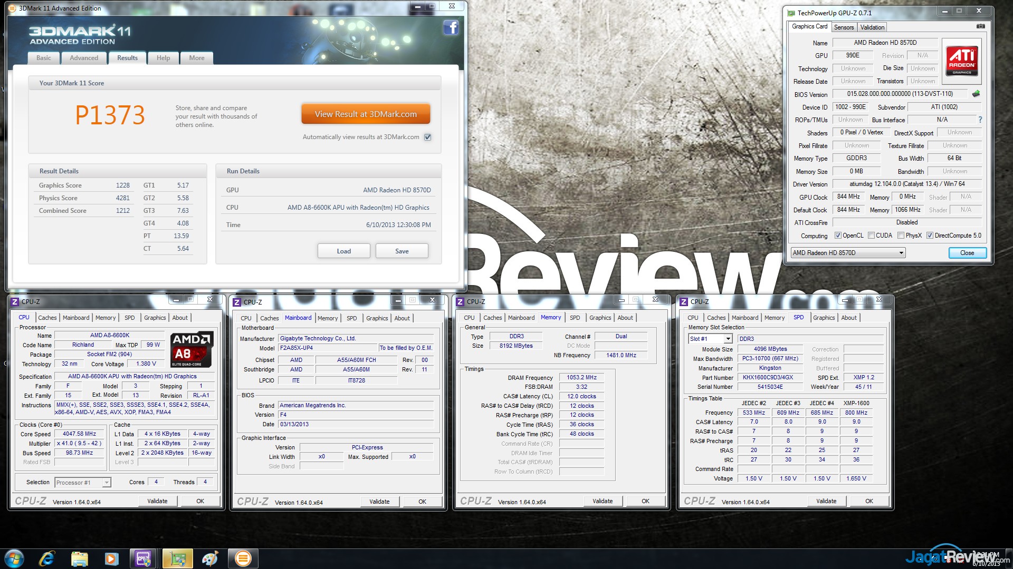Open Internet Explorer from the taskbar
The height and width of the screenshot is (569, 1013).
[x=46, y=558]
